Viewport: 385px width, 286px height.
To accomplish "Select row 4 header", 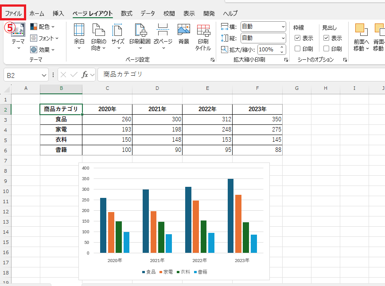I will tap(5, 130).
